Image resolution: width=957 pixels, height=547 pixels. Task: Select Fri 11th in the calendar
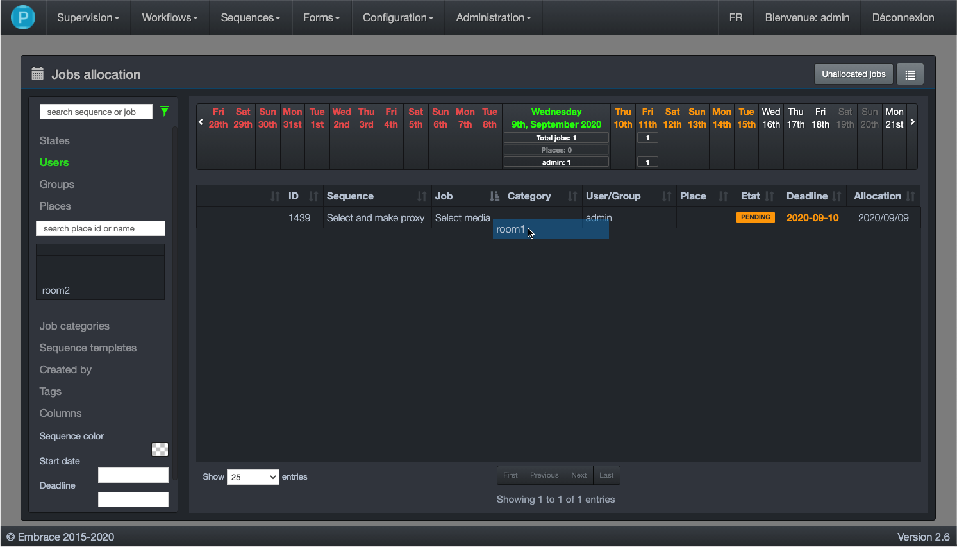647,118
